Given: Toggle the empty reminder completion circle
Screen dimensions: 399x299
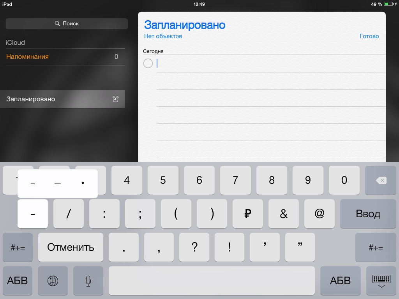Looking at the screenshot, I should pyautogui.click(x=148, y=63).
